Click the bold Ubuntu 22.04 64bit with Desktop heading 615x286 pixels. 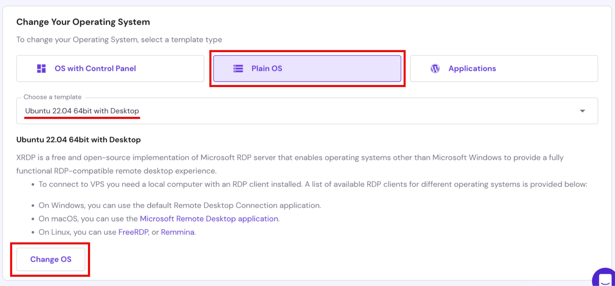pos(78,140)
